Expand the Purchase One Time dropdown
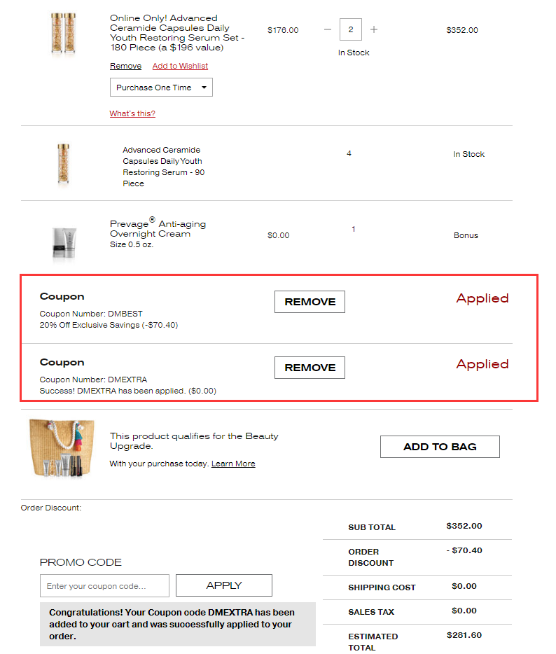 coord(161,88)
